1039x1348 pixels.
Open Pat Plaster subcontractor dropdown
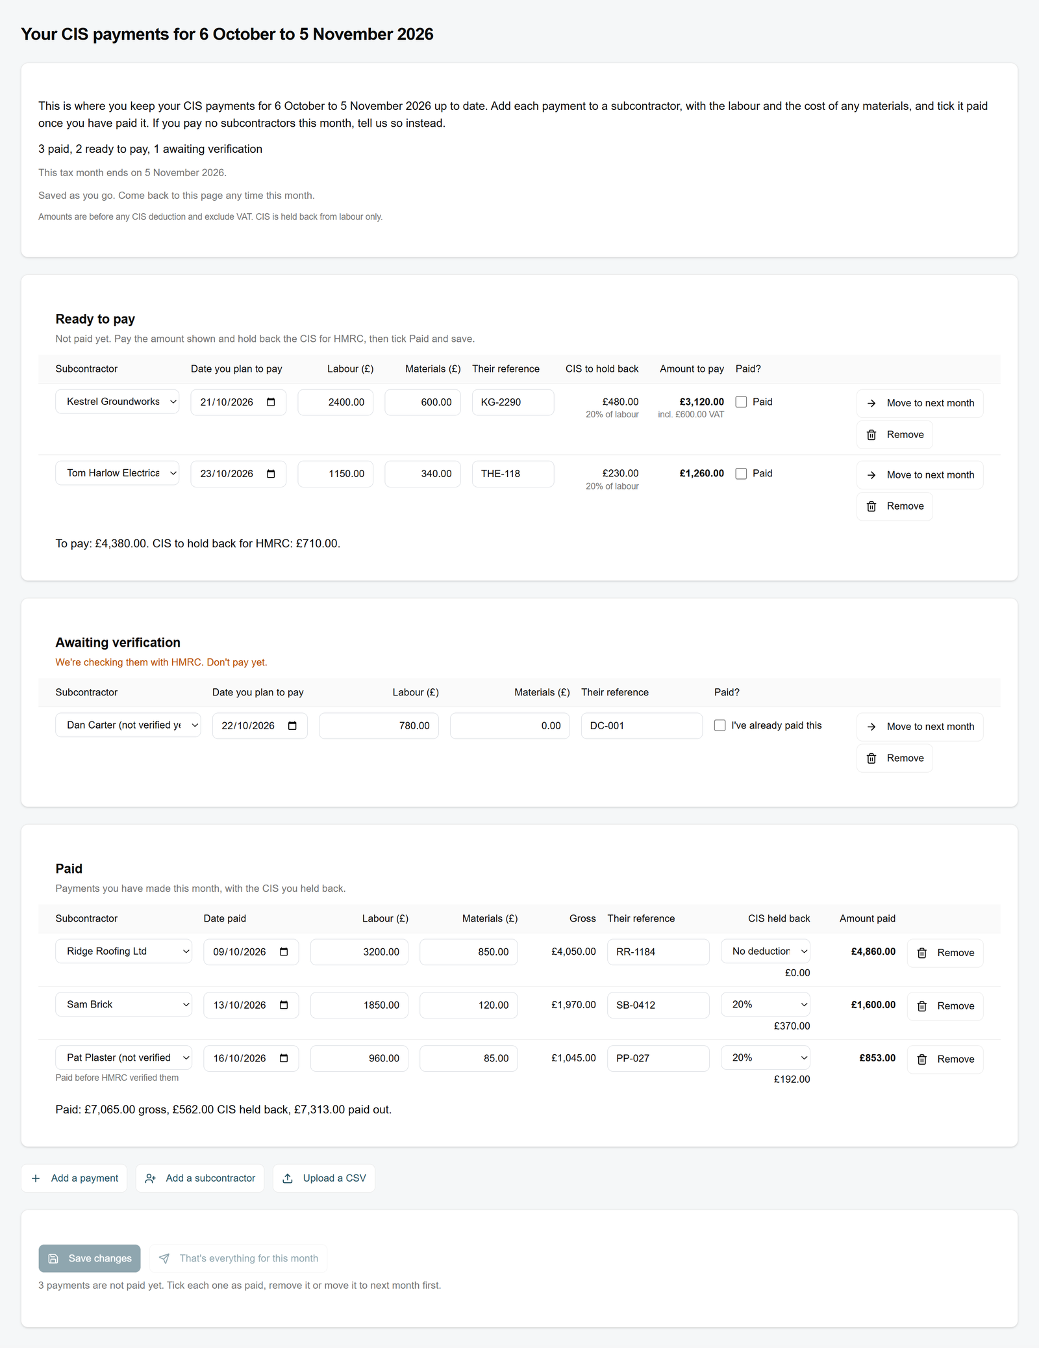click(x=123, y=1058)
